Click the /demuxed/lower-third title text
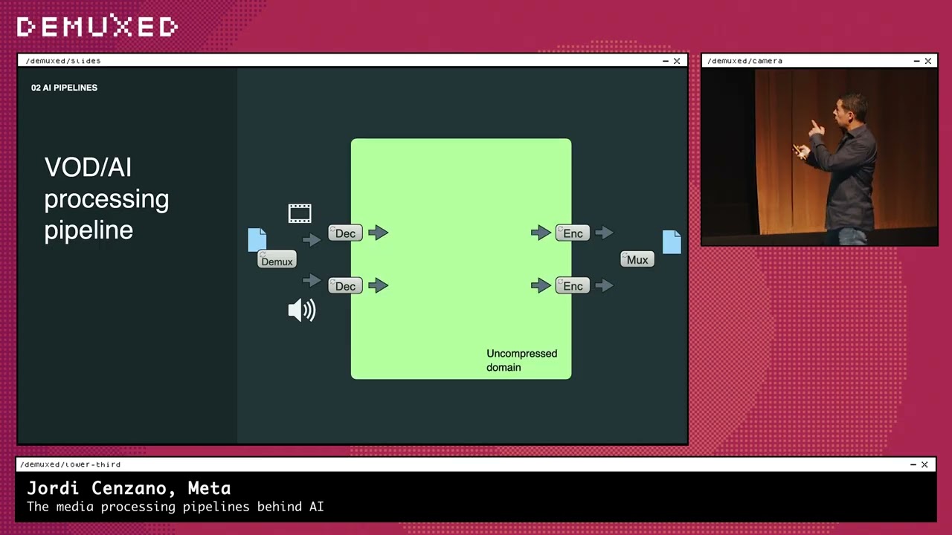The height and width of the screenshot is (535, 952). pos(70,464)
